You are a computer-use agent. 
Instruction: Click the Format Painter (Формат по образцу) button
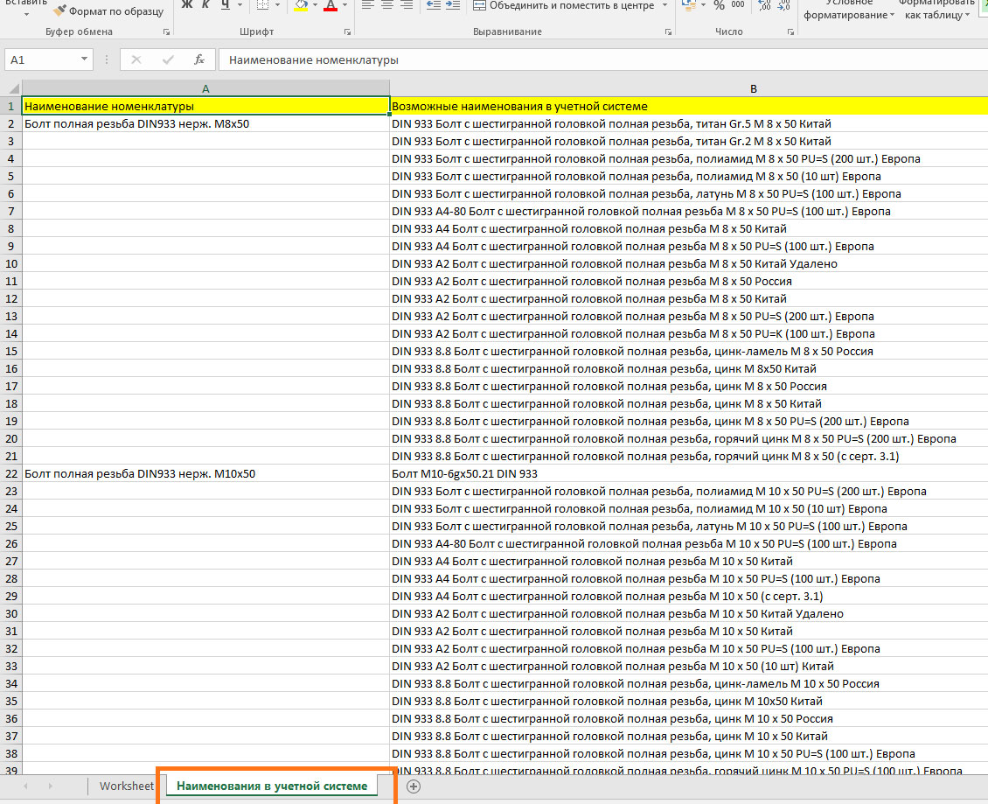tap(108, 11)
